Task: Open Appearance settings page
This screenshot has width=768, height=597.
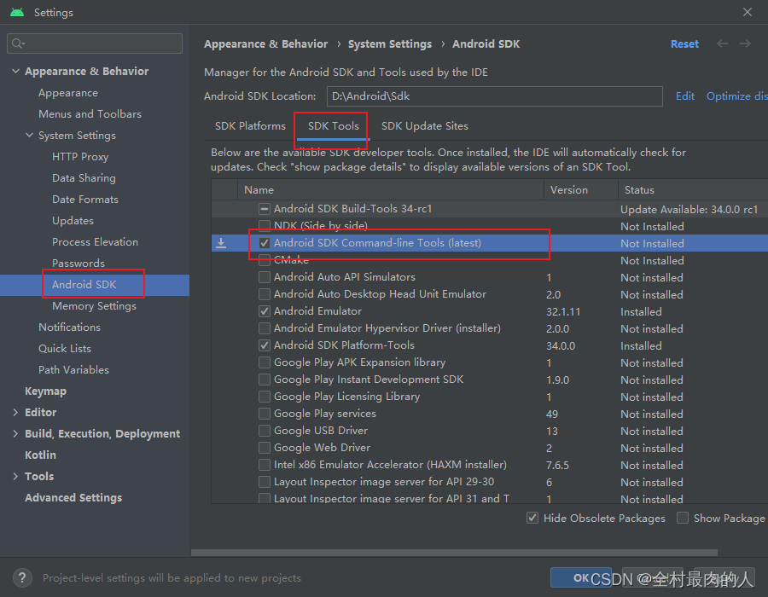Action: 68,93
